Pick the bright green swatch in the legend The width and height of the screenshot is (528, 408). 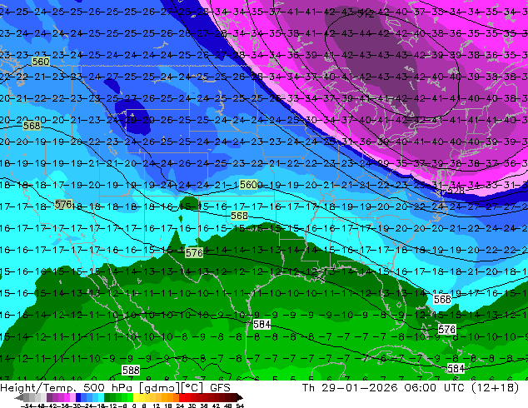coord(130,397)
